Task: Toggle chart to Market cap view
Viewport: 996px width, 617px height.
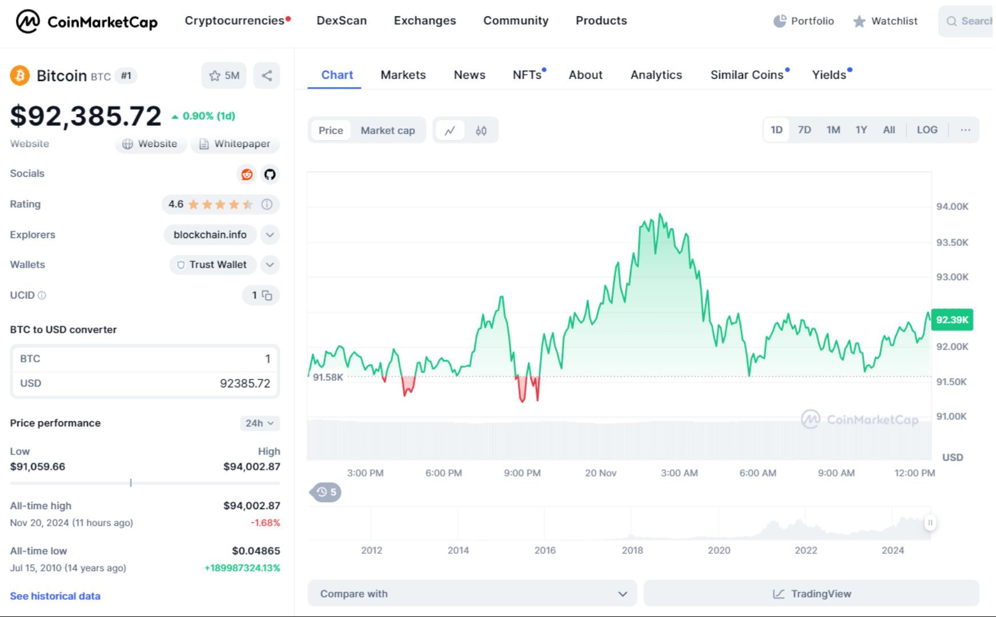Action: click(x=388, y=130)
